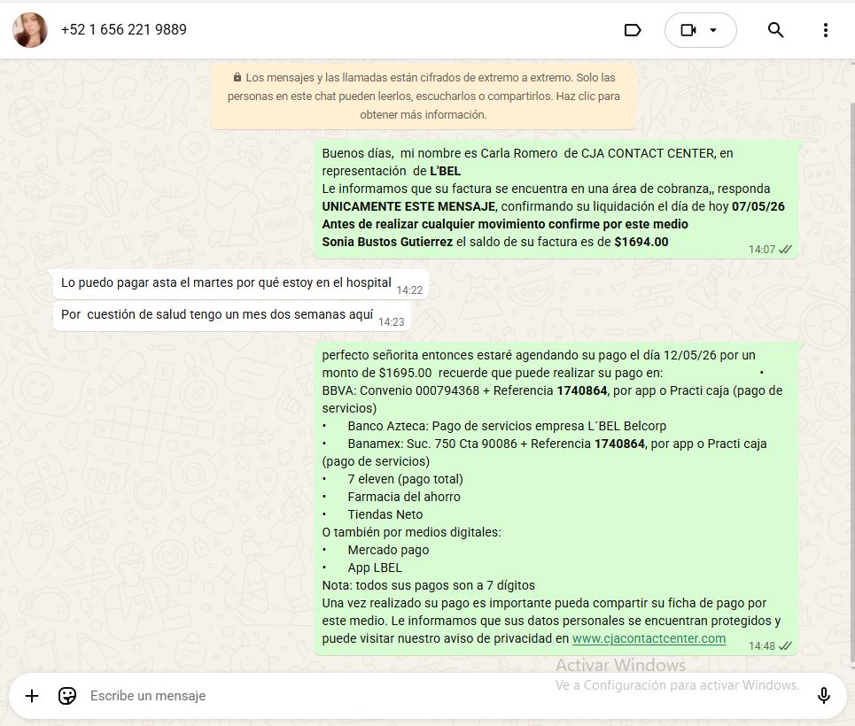Click the 14:22 message timestamp

(409, 290)
